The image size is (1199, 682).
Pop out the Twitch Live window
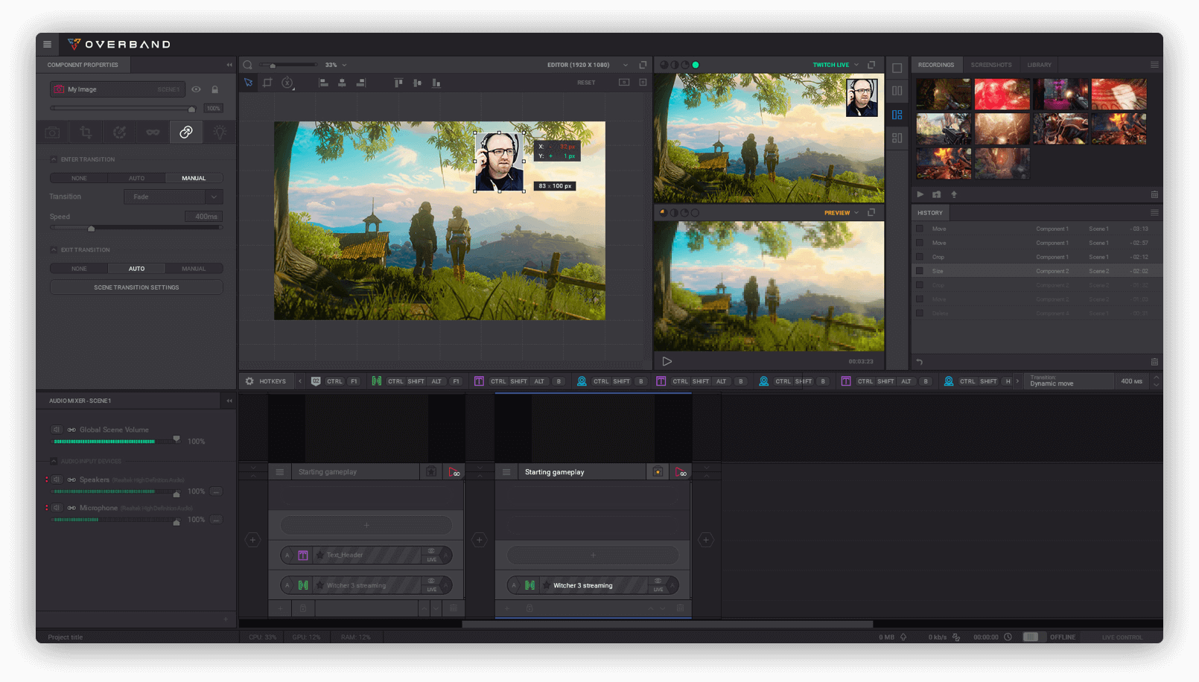click(x=871, y=65)
